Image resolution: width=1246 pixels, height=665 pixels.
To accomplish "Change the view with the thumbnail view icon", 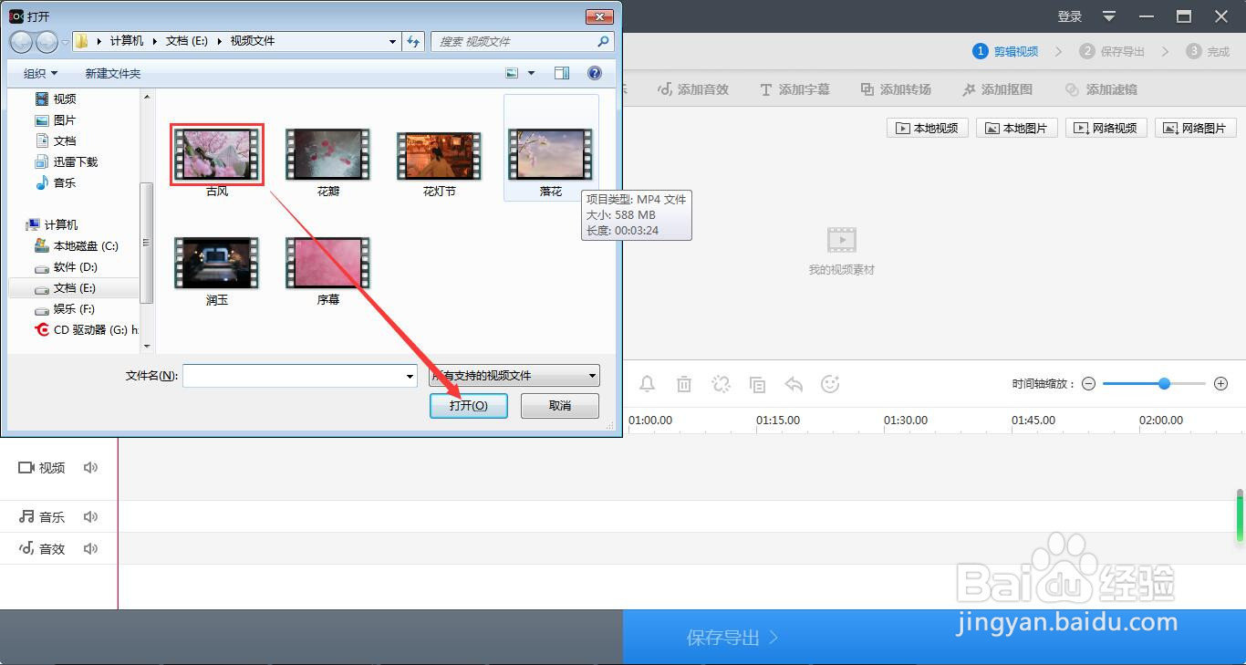I will coord(512,73).
